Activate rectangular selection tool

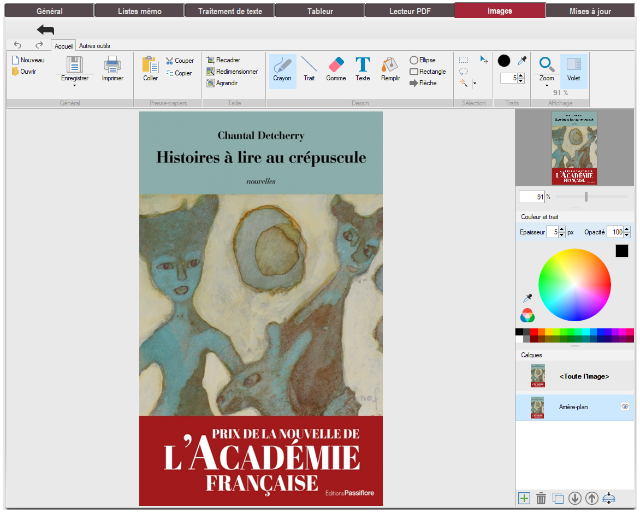[464, 60]
